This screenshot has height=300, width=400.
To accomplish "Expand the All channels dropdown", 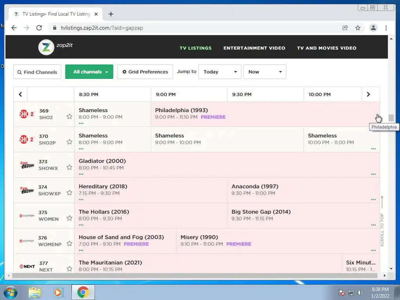I will [89, 72].
